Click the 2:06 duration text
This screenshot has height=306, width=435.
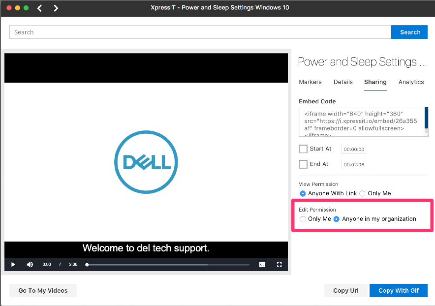point(73,264)
